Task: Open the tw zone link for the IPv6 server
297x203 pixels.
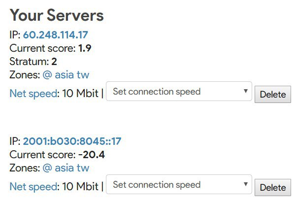Action: pos(83,168)
